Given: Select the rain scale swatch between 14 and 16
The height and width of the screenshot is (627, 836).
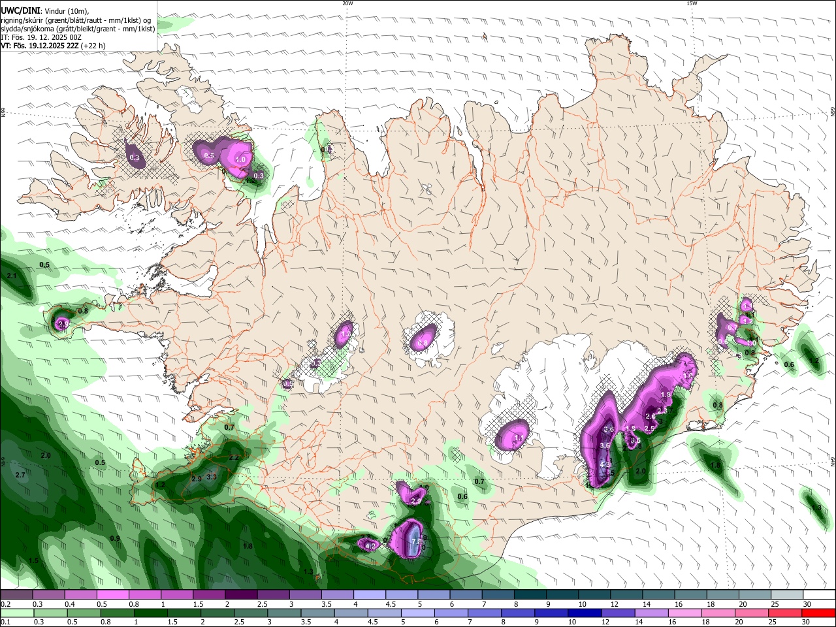Looking at the screenshot, I should [652, 613].
